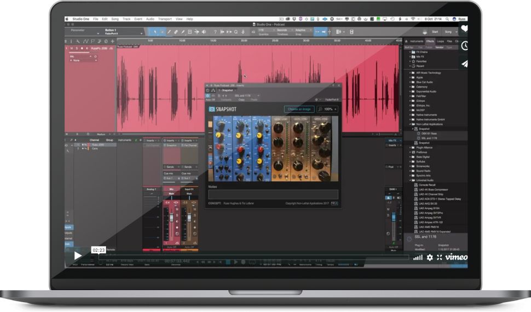Open the View menu
The height and width of the screenshot is (312, 531).
(179, 19)
